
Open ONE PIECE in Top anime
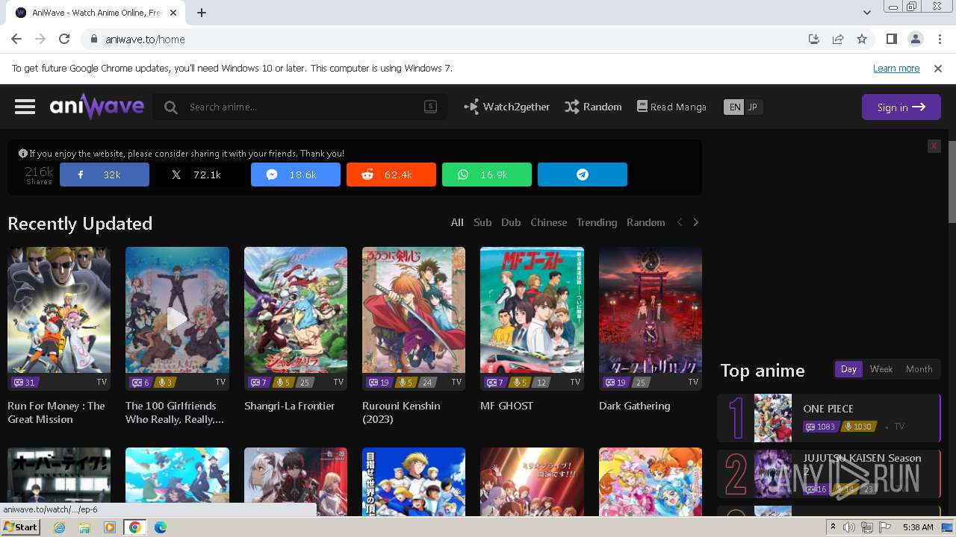click(x=828, y=418)
